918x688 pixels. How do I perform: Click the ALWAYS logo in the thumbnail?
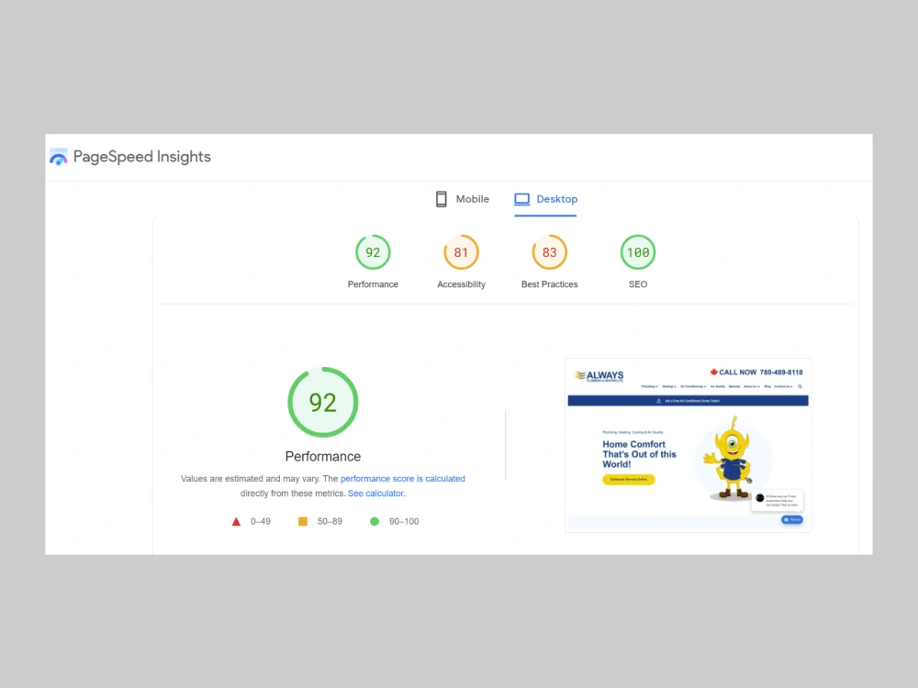[599, 375]
